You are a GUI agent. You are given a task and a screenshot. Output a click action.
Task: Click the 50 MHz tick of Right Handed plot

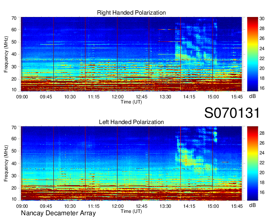tap(14, 42)
